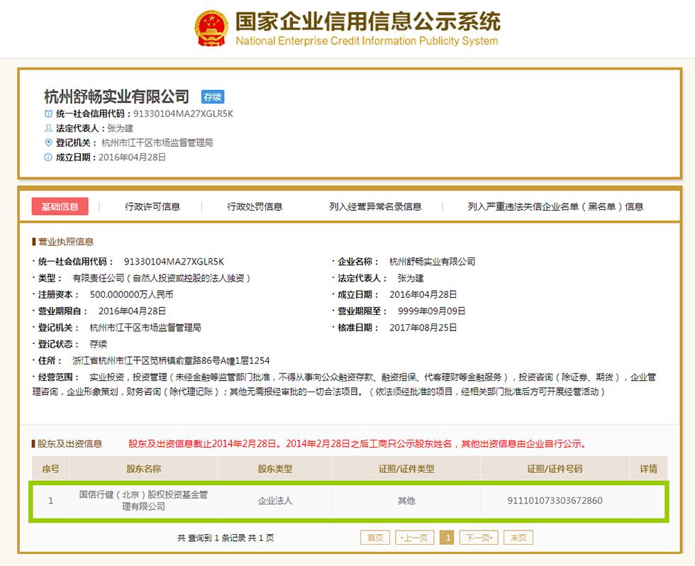The image size is (695, 566).
Task: Click the address 浙江省杭州市江干区笕桥镇俞章路86号A幢1层1254
Action: 171,361
